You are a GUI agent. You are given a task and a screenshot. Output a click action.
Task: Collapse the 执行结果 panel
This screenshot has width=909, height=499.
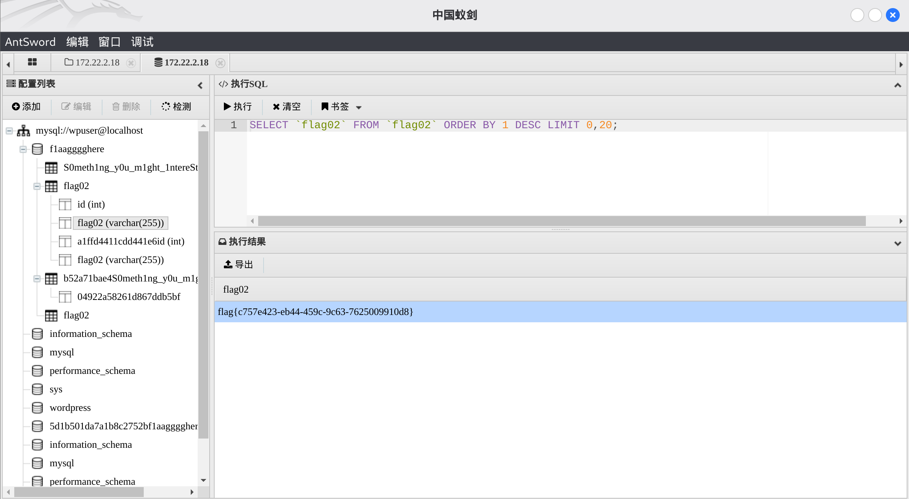click(x=897, y=243)
